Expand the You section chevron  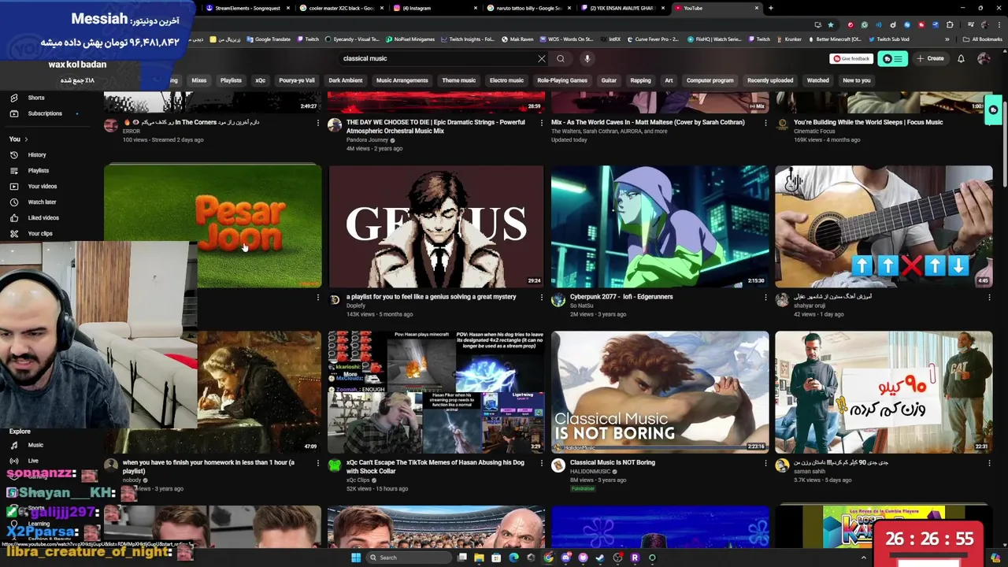tap(26, 139)
